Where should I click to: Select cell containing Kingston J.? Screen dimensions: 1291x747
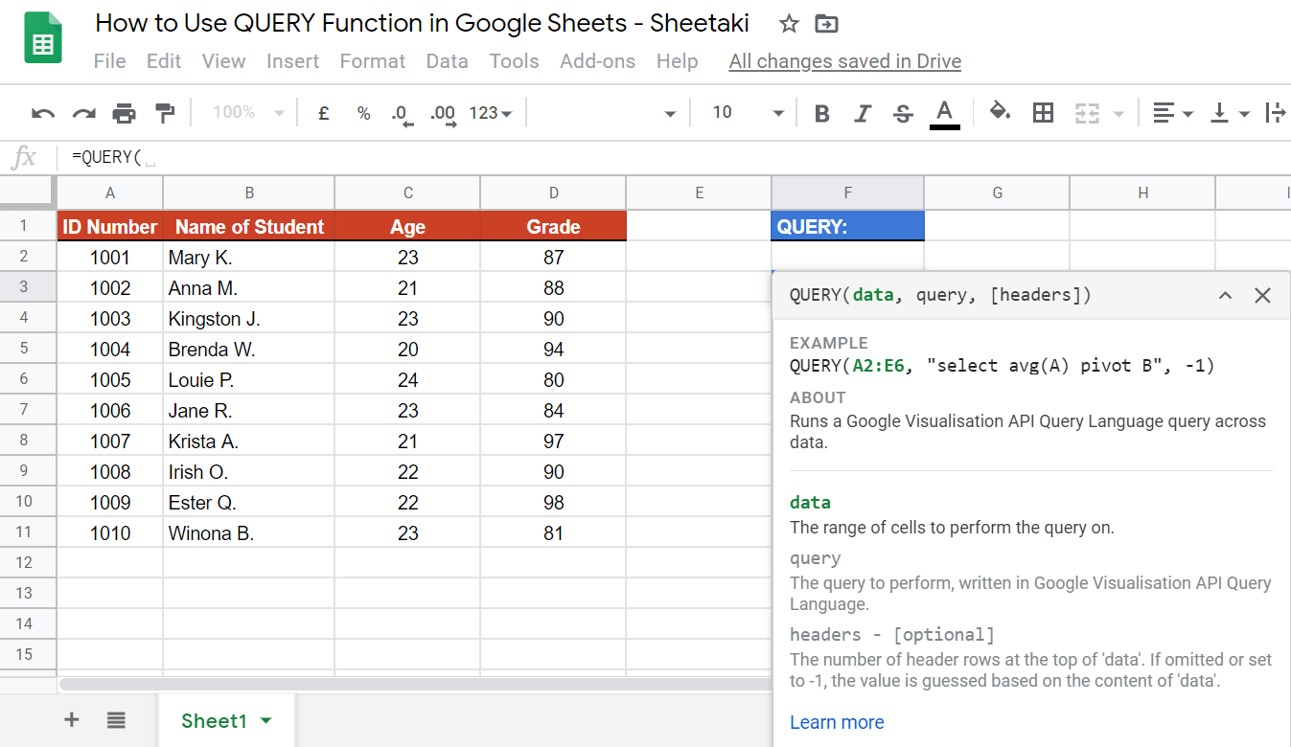click(x=249, y=319)
